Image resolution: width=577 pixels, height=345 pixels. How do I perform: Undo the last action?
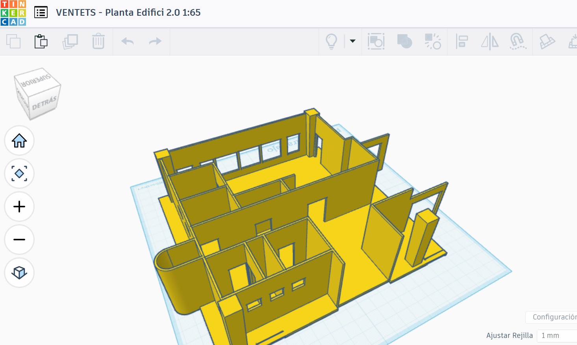pos(127,41)
